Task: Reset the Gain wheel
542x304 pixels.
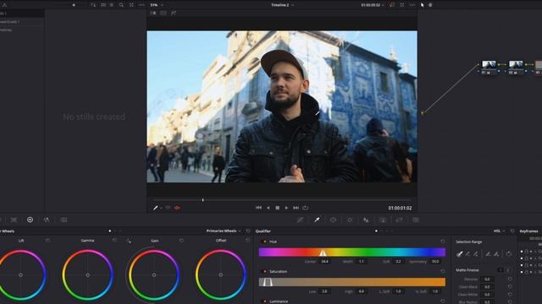Action: click(x=181, y=241)
